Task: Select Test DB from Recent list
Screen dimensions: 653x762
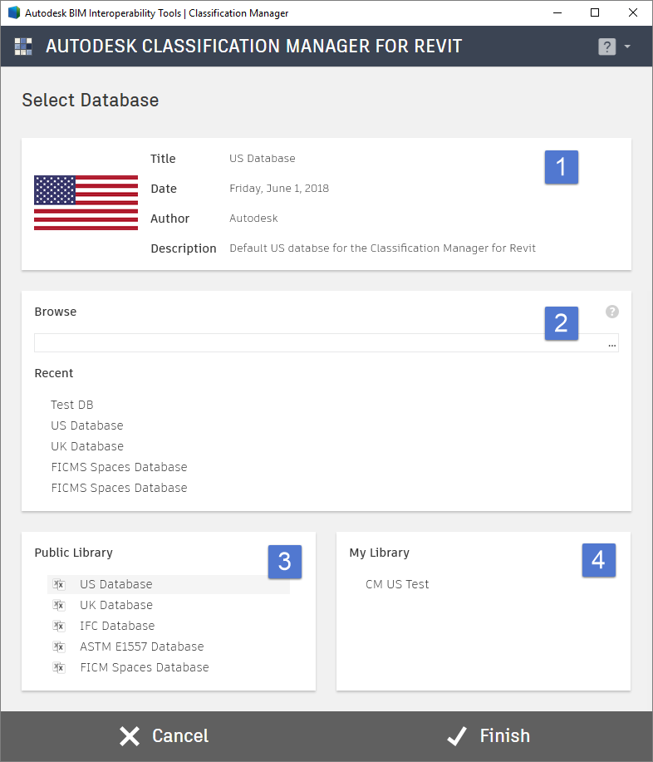Action: tap(72, 405)
